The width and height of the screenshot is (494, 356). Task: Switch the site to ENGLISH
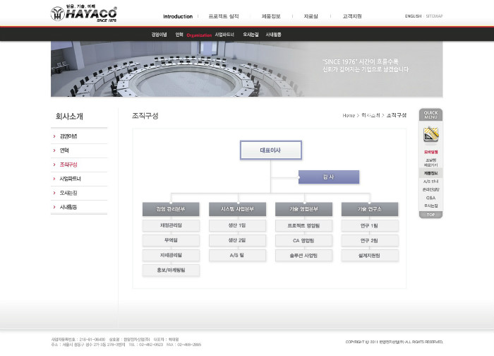coord(413,16)
